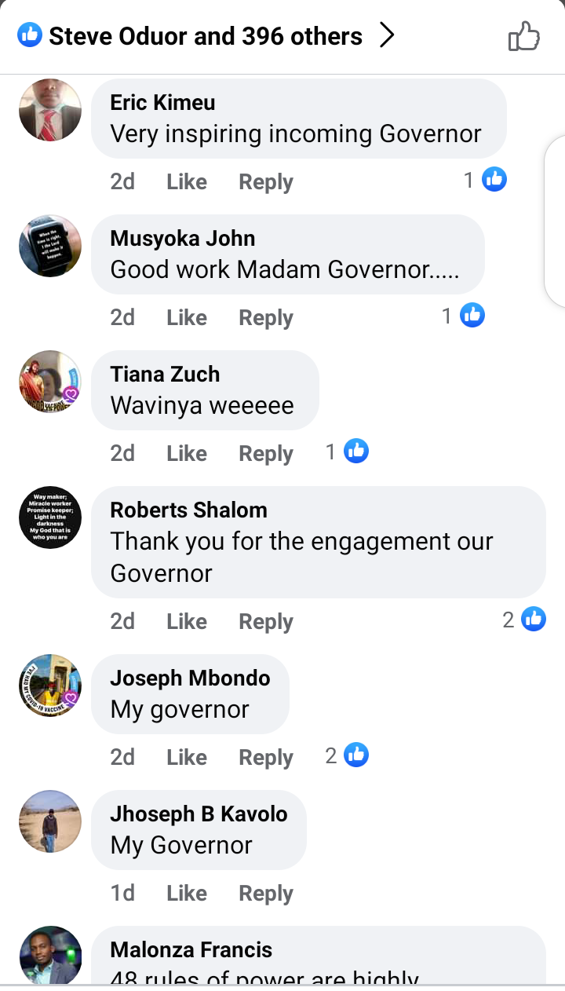Open Eric Kimeu's profile picture

(x=50, y=110)
